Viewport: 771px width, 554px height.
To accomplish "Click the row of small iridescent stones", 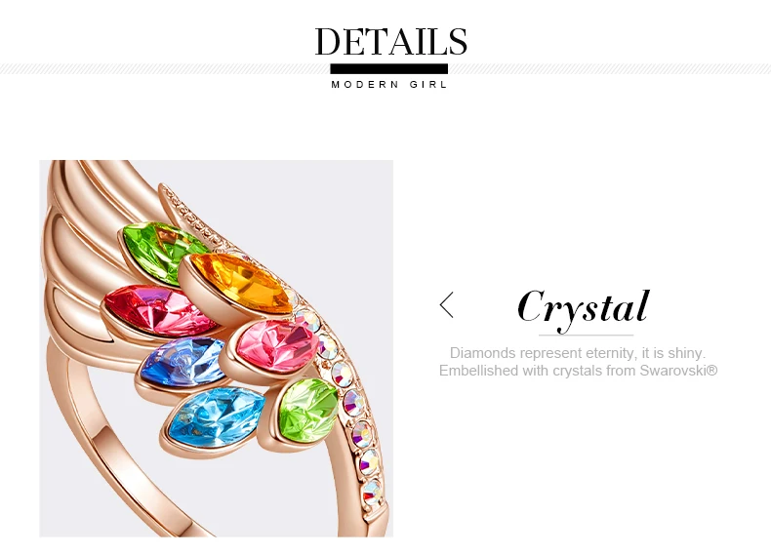I will pos(345,398).
